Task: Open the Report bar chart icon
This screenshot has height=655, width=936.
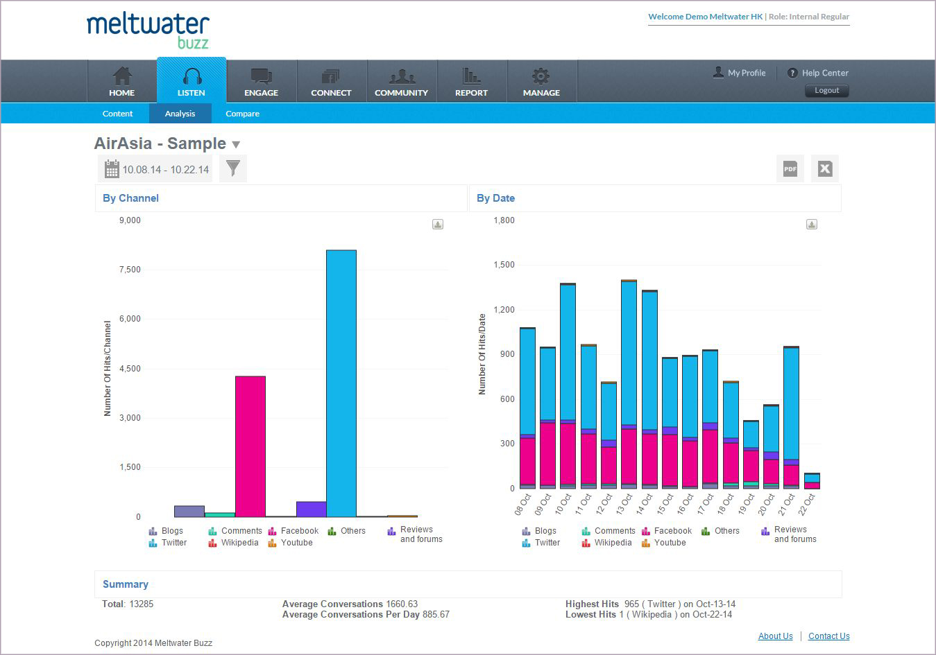Action: (x=471, y=76)
